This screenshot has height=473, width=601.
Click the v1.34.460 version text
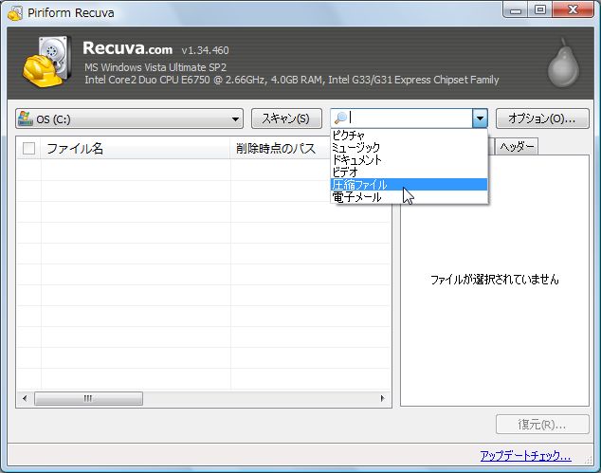coord(205,50)
